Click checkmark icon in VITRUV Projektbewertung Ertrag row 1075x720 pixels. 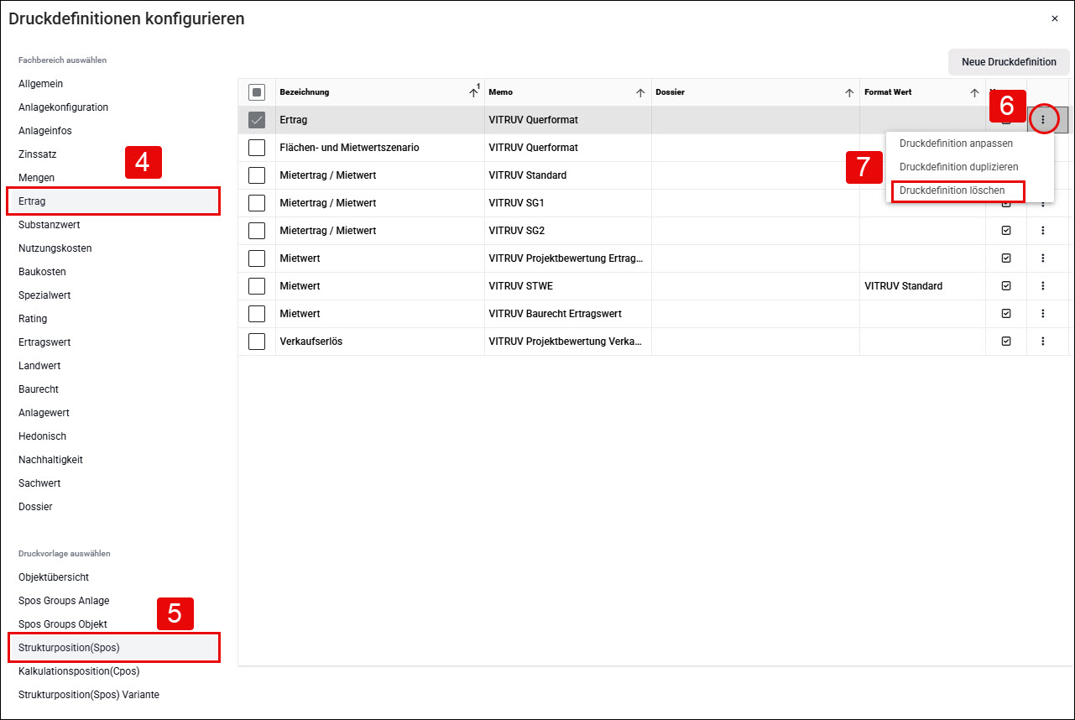(1006, 258)
